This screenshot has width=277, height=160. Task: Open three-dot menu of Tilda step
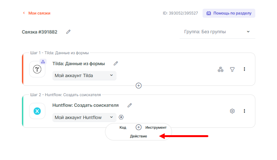coord(244,69)
